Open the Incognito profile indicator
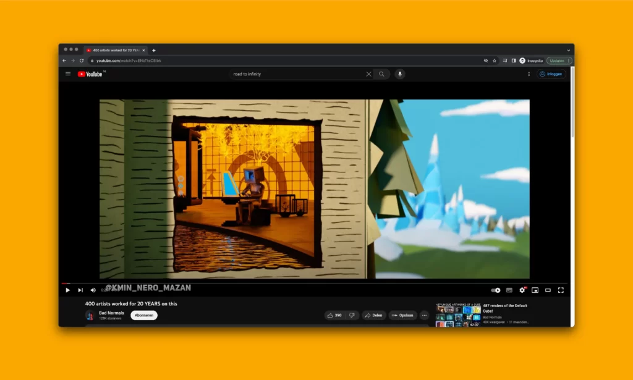 [531, 61]
